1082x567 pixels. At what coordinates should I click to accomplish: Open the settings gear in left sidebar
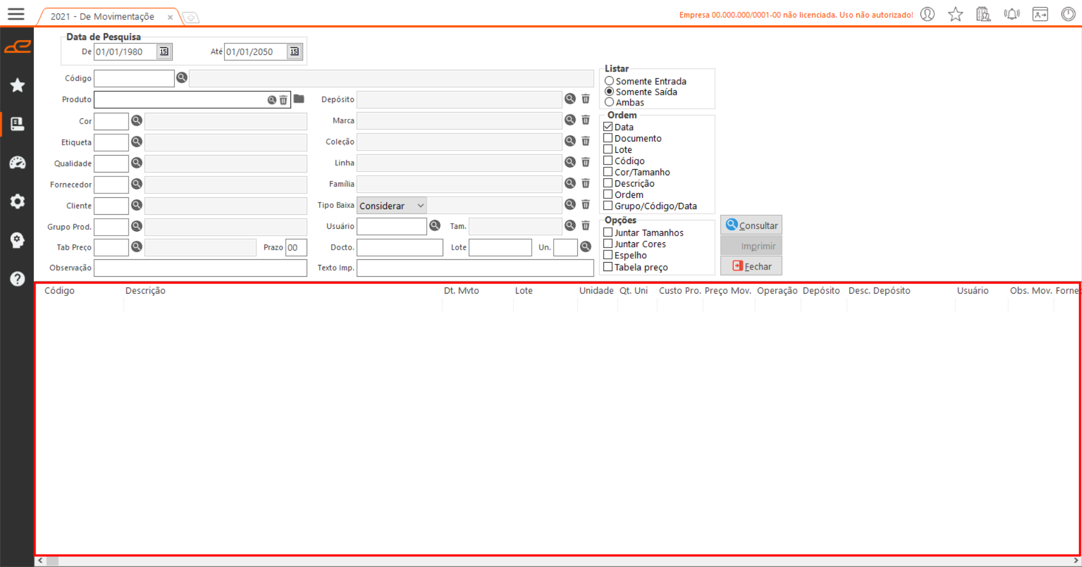point(17,201)
